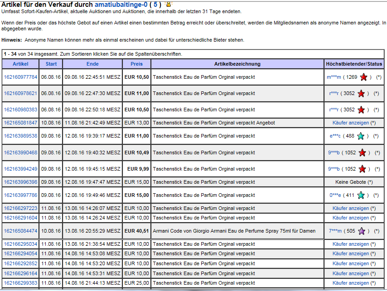Click Käufer anzeigen for item 162166294054
This screenshot has height=291, width=387.
pos(350,253)
